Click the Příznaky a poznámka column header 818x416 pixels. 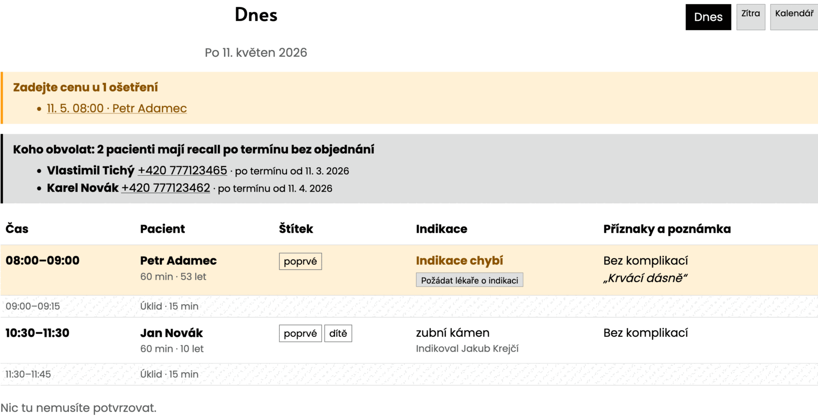click(x=667, y=229)
